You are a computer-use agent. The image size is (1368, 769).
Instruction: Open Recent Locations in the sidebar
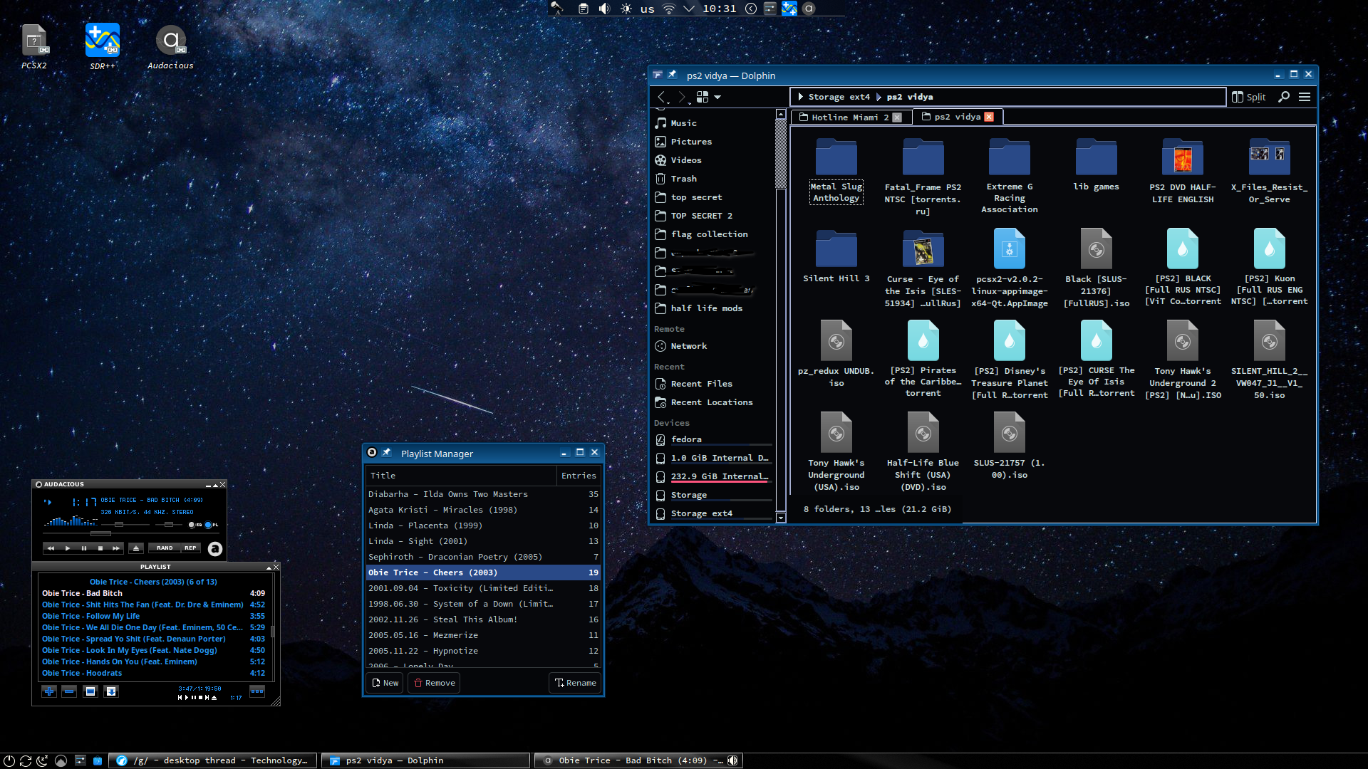pyautogui.click(x=712, y=402)
